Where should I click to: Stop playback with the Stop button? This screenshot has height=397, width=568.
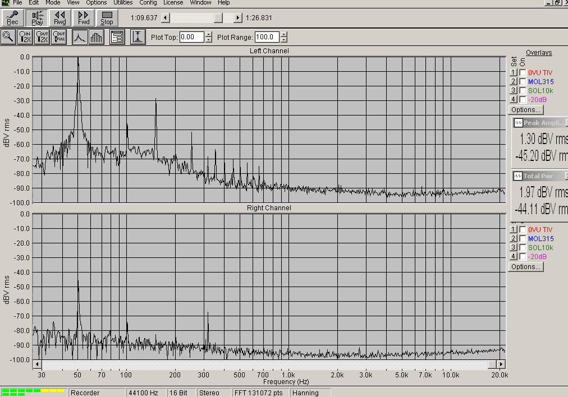107,18
